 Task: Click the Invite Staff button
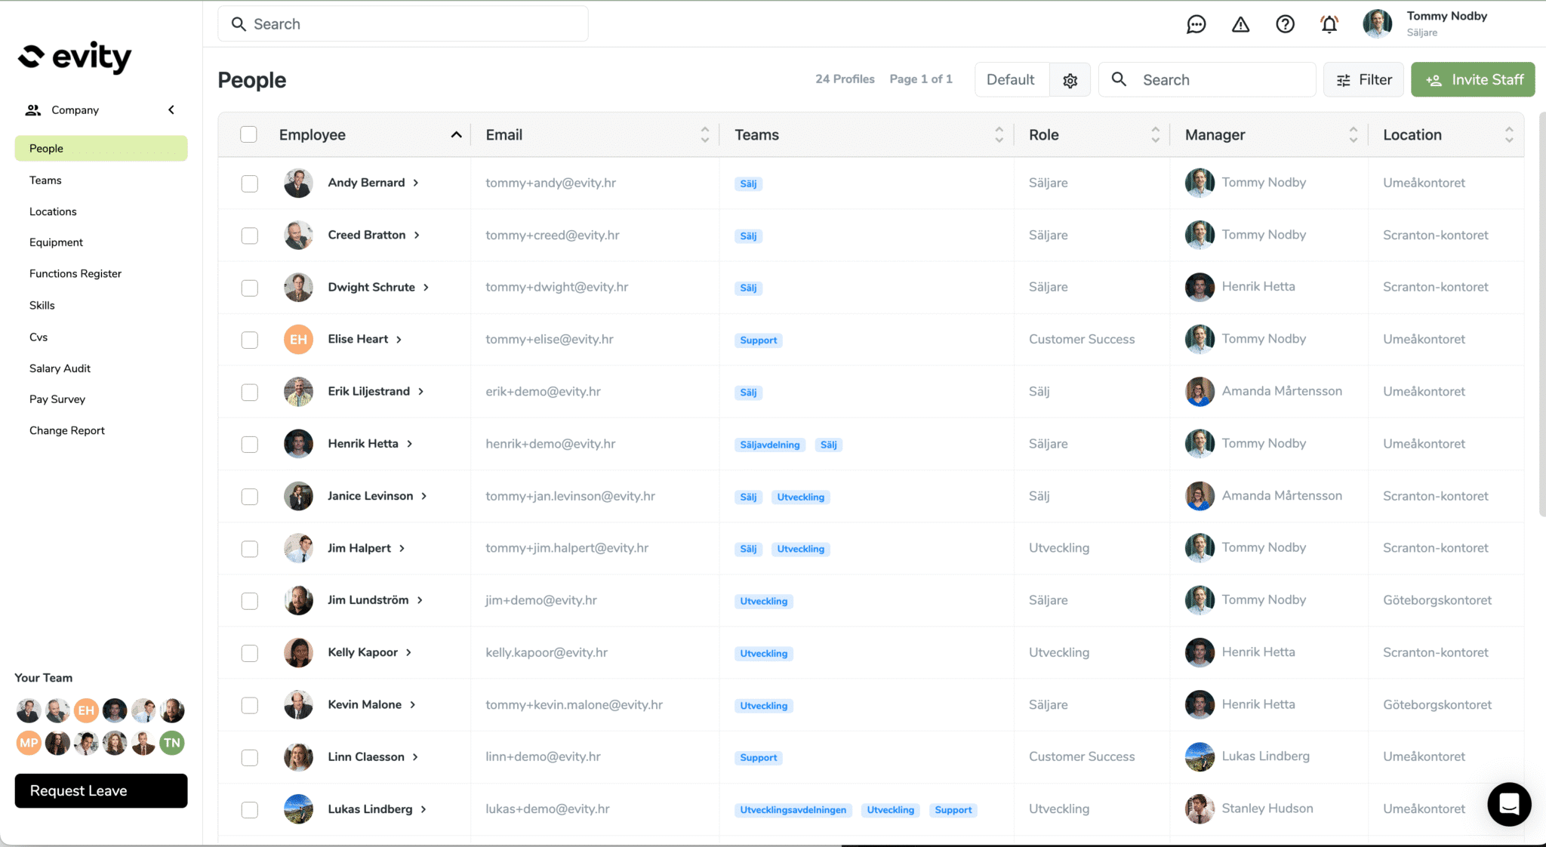[1472, 79]
